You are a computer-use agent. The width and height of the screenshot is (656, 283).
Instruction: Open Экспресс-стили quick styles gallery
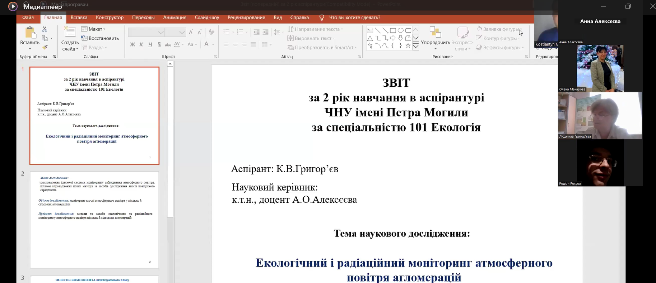[x=462, y=38]
